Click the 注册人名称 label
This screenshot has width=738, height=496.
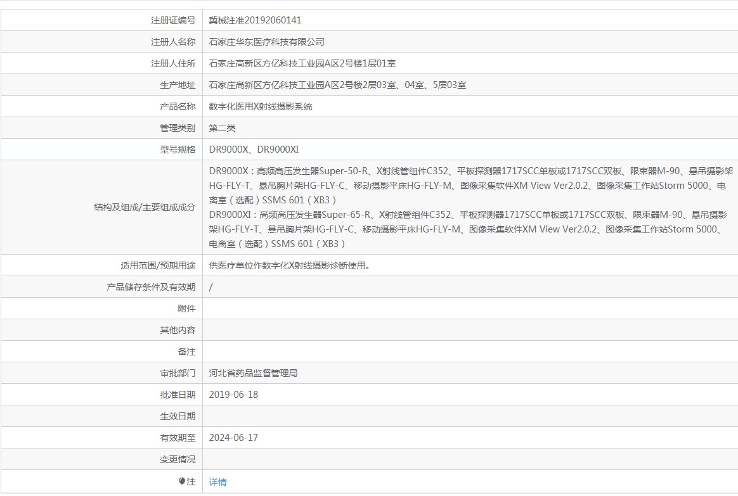(x=173, y=42)
